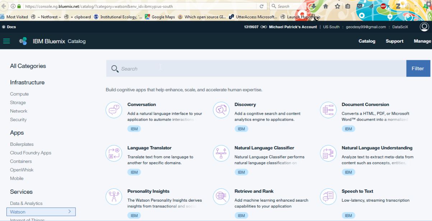Show bookmarks list icon in toolbar
Viewport: 432px width, 221px height.
tap(348, 6)
